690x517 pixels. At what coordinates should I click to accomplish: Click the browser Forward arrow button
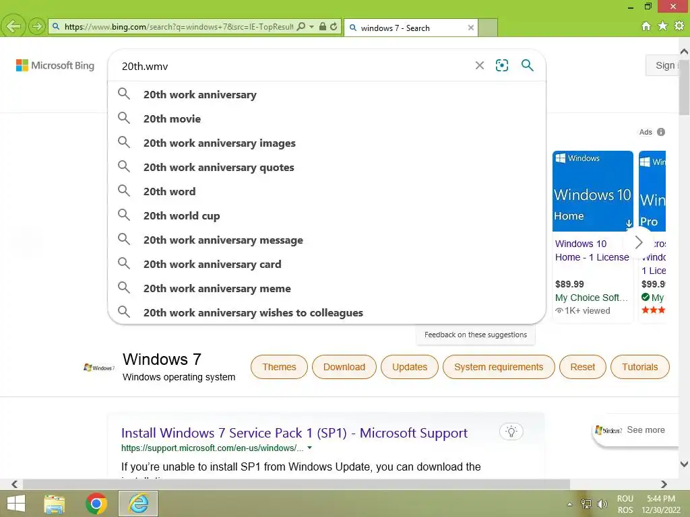click(37, 26)
